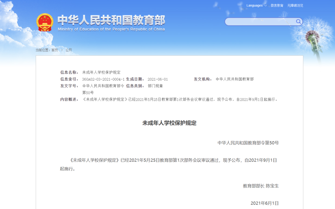Click the generation date 2021-06-01

point(158,79)
